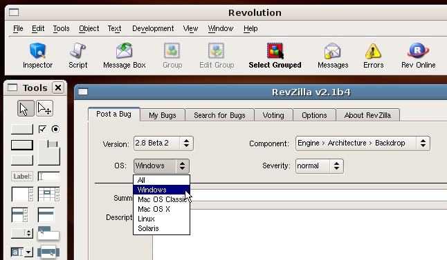Choose the Label field tool
This screenshot has height=260, width=447.
(22, 177)
